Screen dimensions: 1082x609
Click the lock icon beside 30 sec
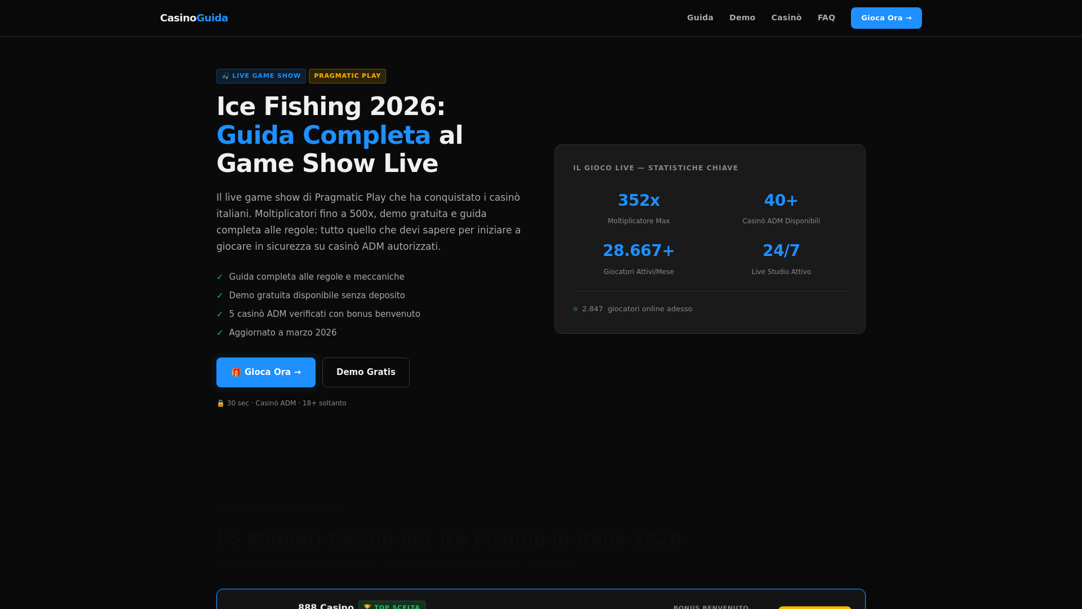tap(220, 403)
